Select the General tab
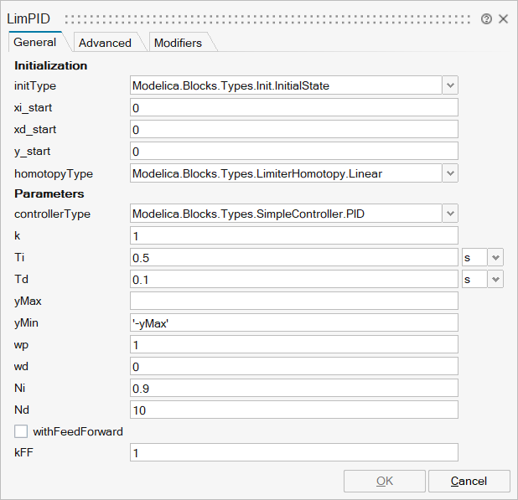This screenshot has width=518, height=500. click(x=35, y=42)
